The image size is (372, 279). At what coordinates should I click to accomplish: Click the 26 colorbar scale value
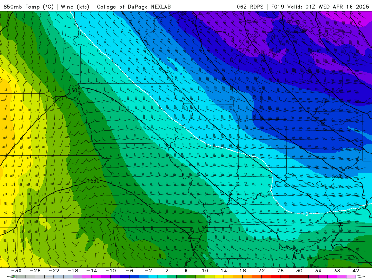(x=280, y=271)
